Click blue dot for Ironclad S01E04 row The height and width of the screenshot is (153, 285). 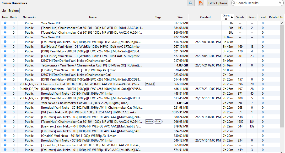5,93
